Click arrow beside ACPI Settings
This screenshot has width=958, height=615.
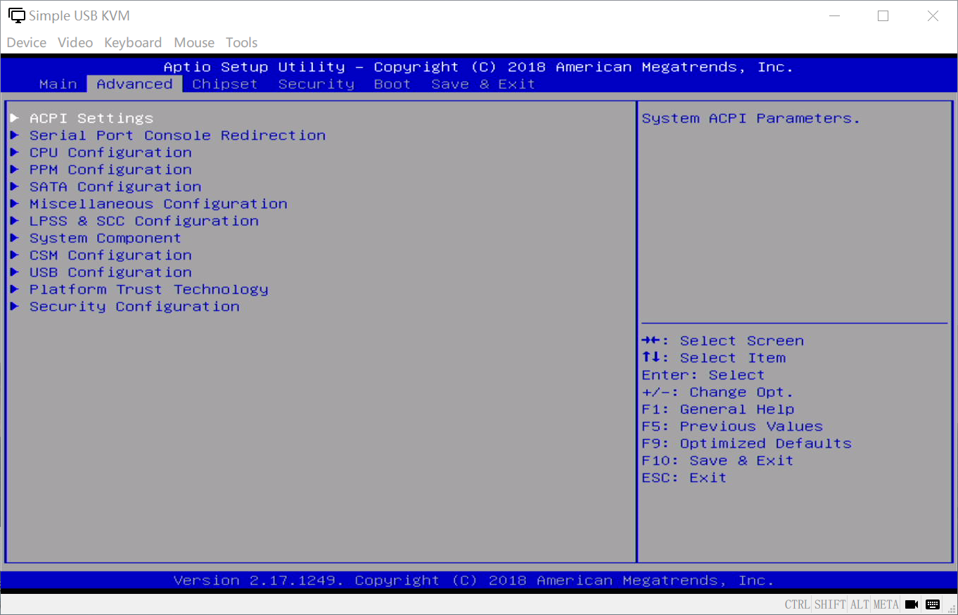click(x=14, y=118)
